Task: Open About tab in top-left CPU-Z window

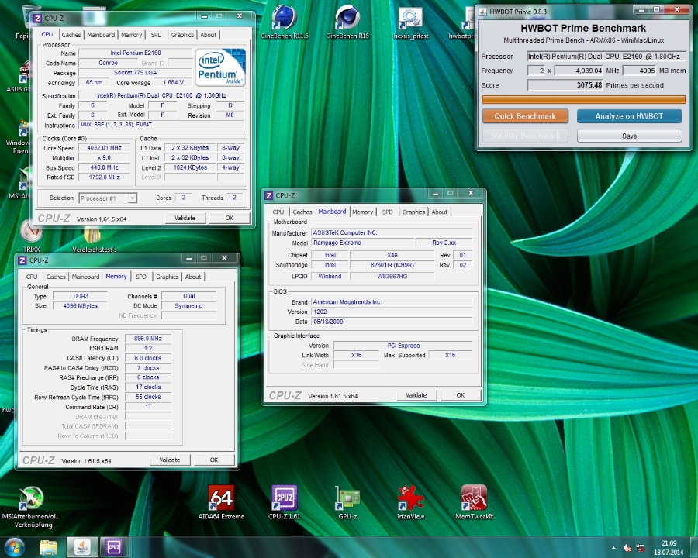Action: click(209, 35)
